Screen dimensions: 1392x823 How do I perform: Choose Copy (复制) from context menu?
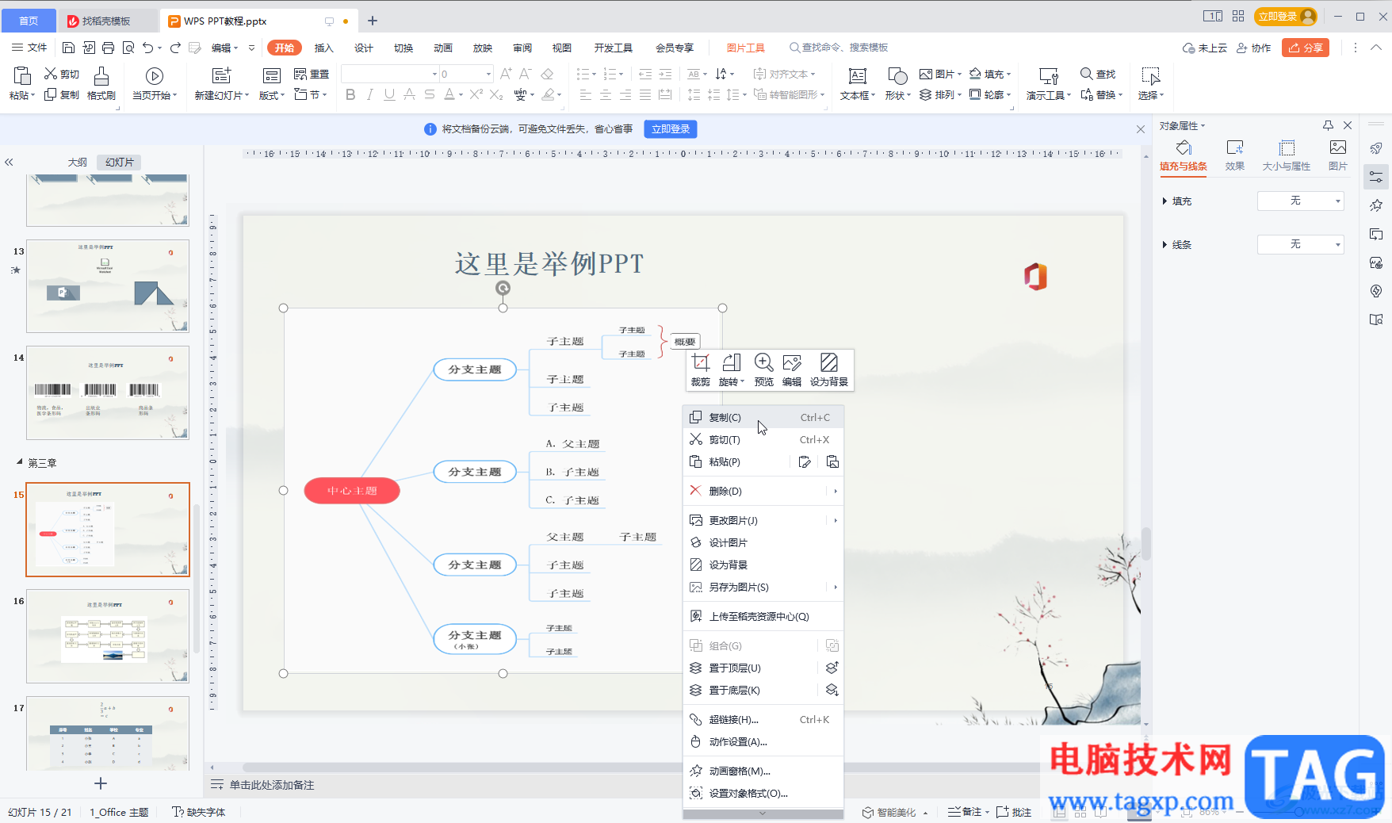coord(763,418)
